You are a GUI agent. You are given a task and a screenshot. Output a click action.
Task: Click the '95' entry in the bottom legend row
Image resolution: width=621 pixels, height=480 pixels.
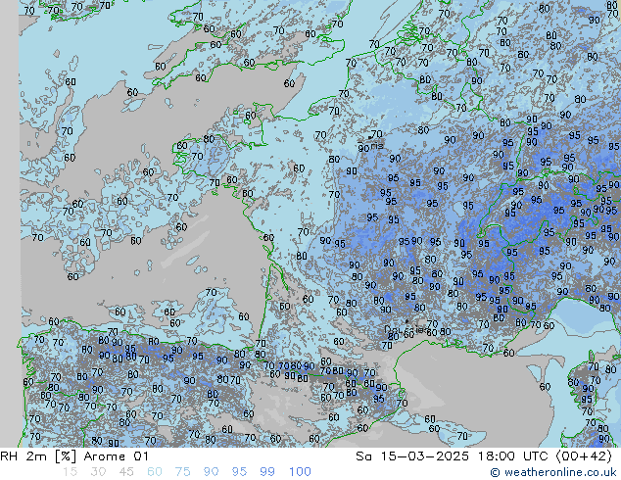(x=239, y=472)
